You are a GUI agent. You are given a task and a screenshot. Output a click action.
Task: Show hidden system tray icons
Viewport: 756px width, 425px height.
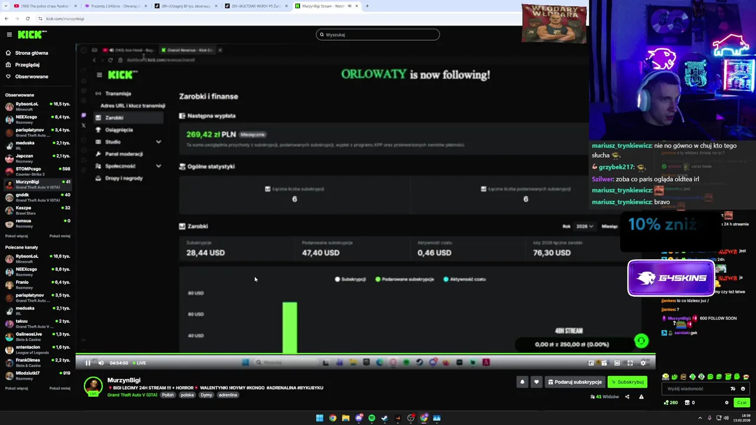tap(701, 418)
